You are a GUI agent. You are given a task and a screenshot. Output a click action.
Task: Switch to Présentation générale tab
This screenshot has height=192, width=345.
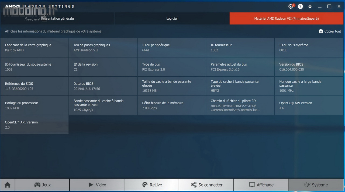click(57, 19)
